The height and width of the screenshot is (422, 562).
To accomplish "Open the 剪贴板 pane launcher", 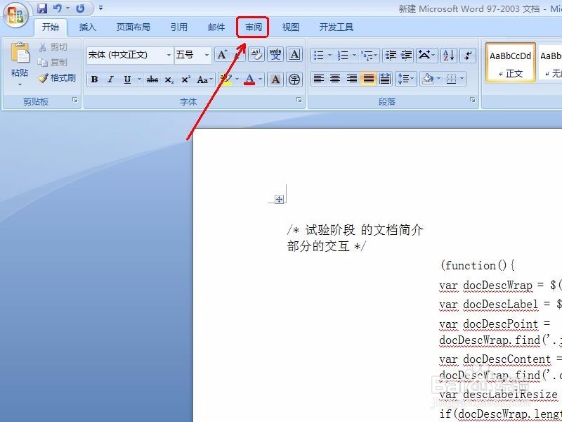I will point(75,100).
